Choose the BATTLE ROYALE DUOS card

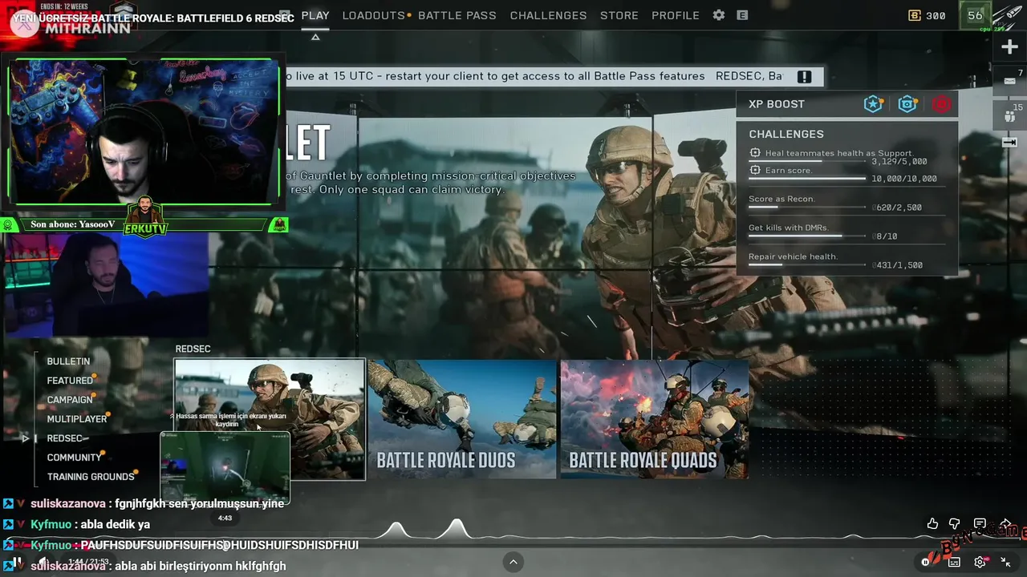point(462,419)
